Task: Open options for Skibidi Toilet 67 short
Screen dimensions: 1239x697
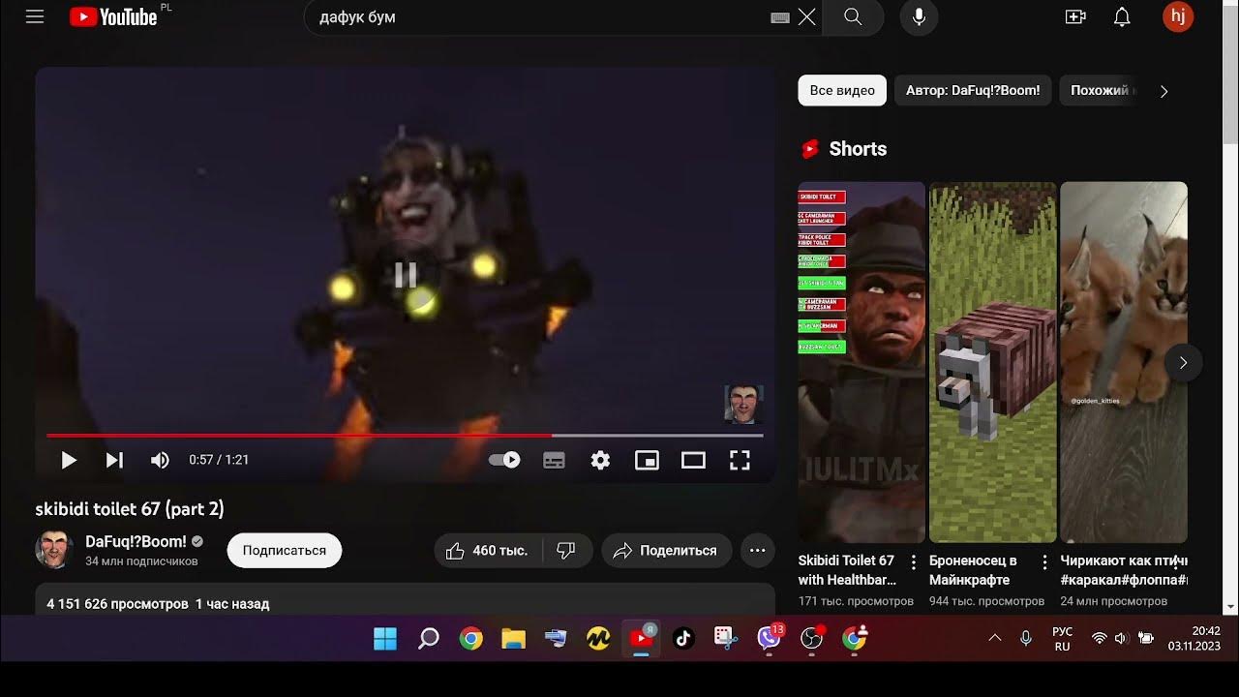Action: 913,561
